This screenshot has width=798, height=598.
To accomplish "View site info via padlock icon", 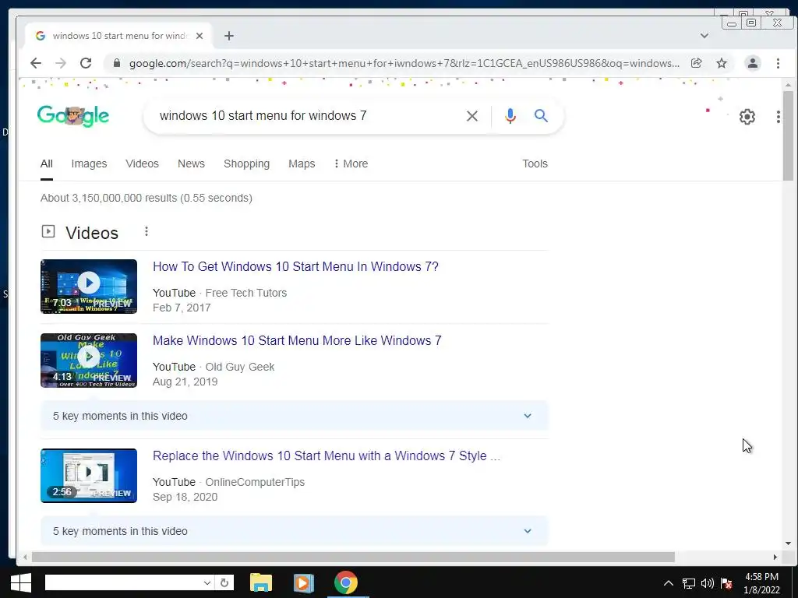I will coord(117,63).
